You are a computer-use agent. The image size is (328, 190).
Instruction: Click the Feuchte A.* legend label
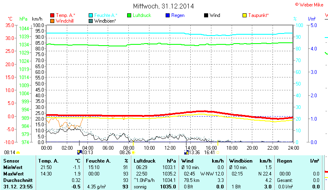pyautogui.click(x=106, y=15)
